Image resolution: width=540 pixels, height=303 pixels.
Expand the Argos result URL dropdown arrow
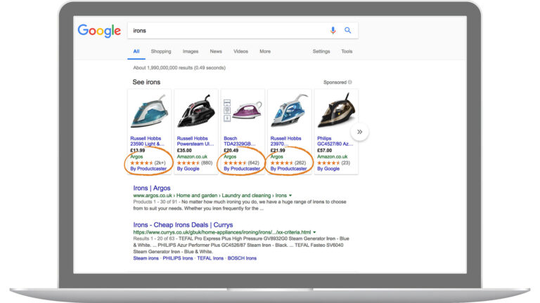point(290,196)
